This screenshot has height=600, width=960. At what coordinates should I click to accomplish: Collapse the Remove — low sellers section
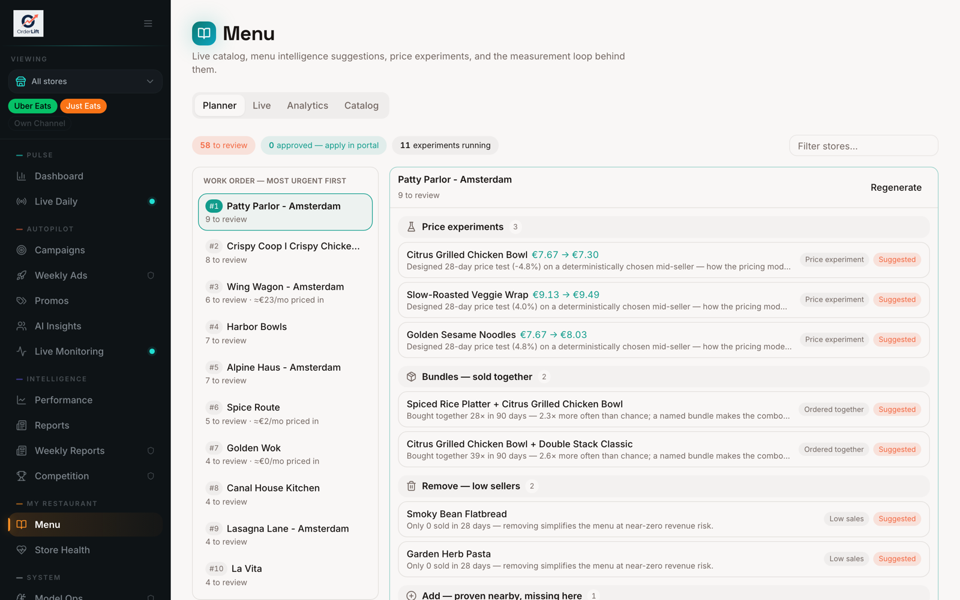click(664, 486)
